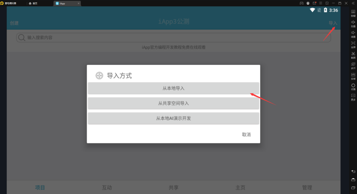Click 创建 in the app header

click(x=14, y=23)
